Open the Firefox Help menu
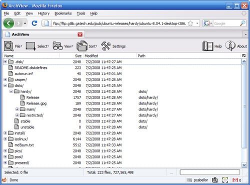The height and width of the screenshot is (185, 250). 94,13
